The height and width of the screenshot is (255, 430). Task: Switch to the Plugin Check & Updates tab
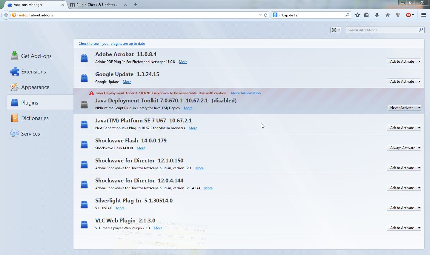pos(97,5)
